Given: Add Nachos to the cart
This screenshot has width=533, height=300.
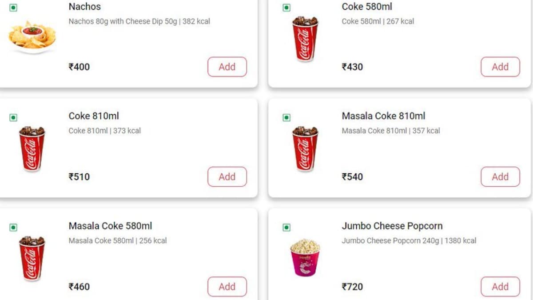Looking at the screenshot, I should 227,67.
